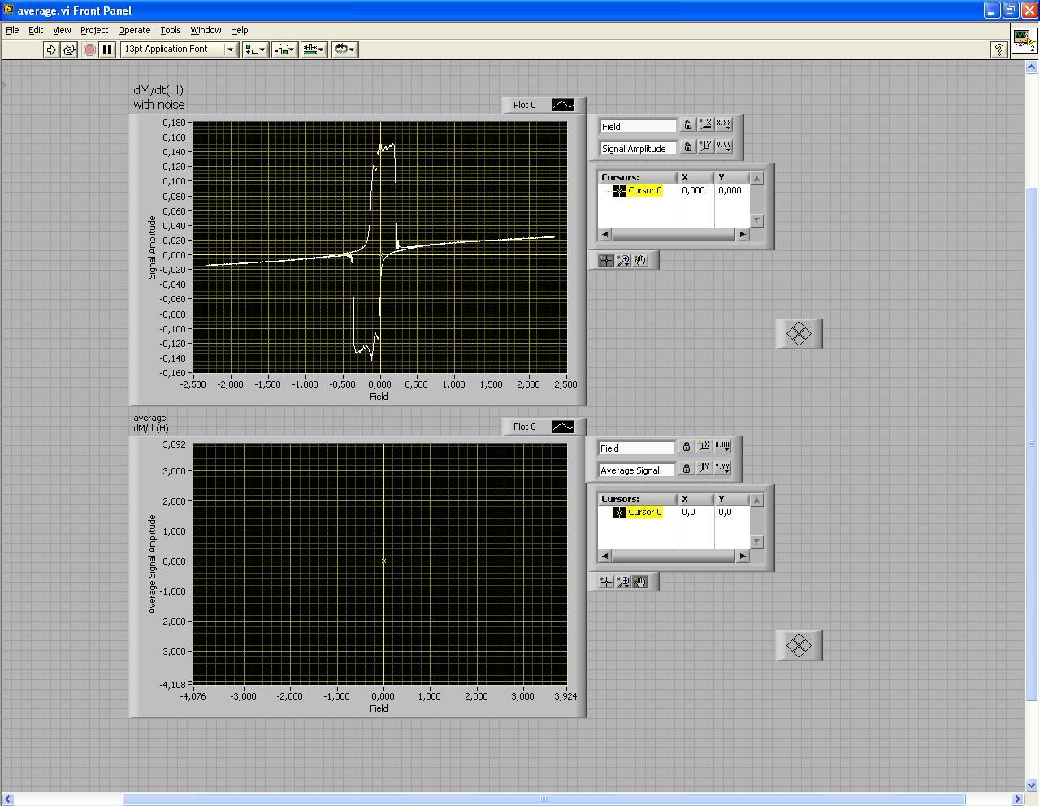
Task: Select Cursor 0 in the bottom cursor legend
Action: (644, 512)
